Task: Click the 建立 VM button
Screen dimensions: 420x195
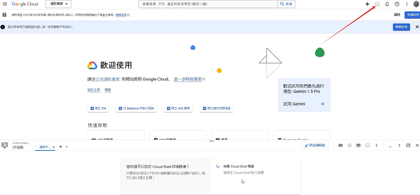Action: pos(98,108)
